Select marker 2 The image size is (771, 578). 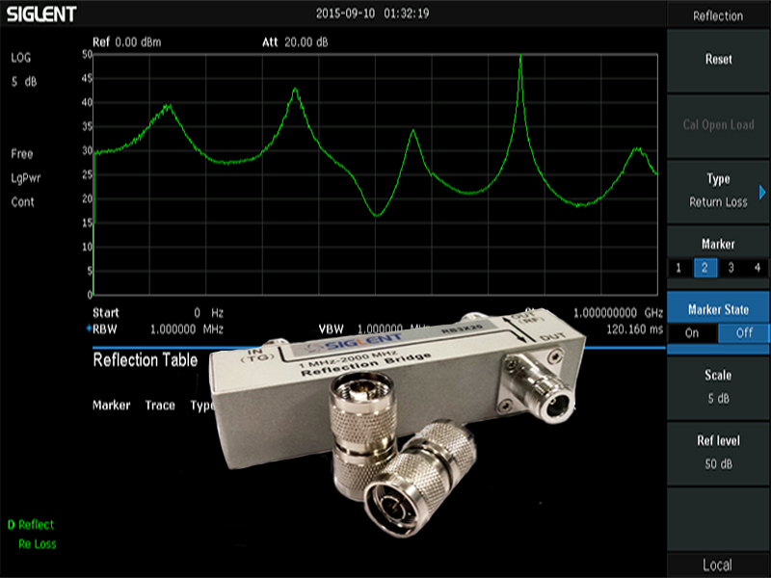click(x=705, y=268)
